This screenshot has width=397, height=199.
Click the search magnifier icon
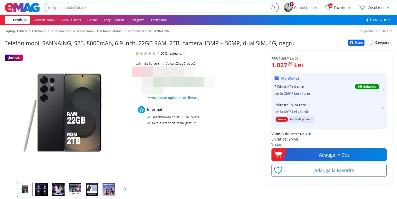click(x=273, y=8)
